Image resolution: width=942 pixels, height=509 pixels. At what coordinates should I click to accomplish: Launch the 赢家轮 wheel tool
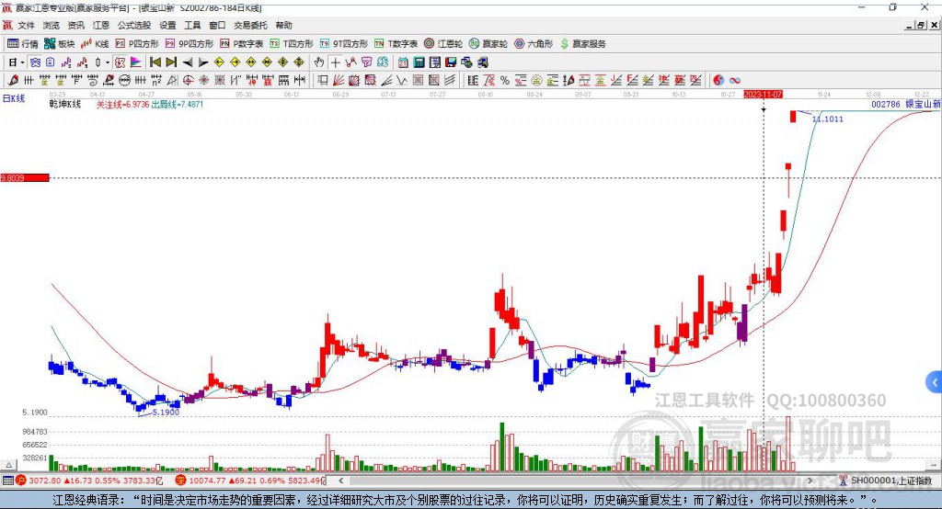click(488, 44)
